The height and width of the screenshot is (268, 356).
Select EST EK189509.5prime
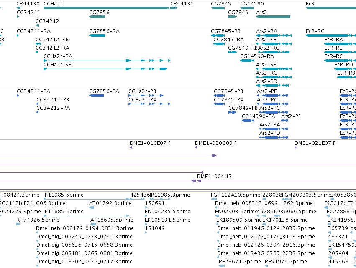click(218, 224)
